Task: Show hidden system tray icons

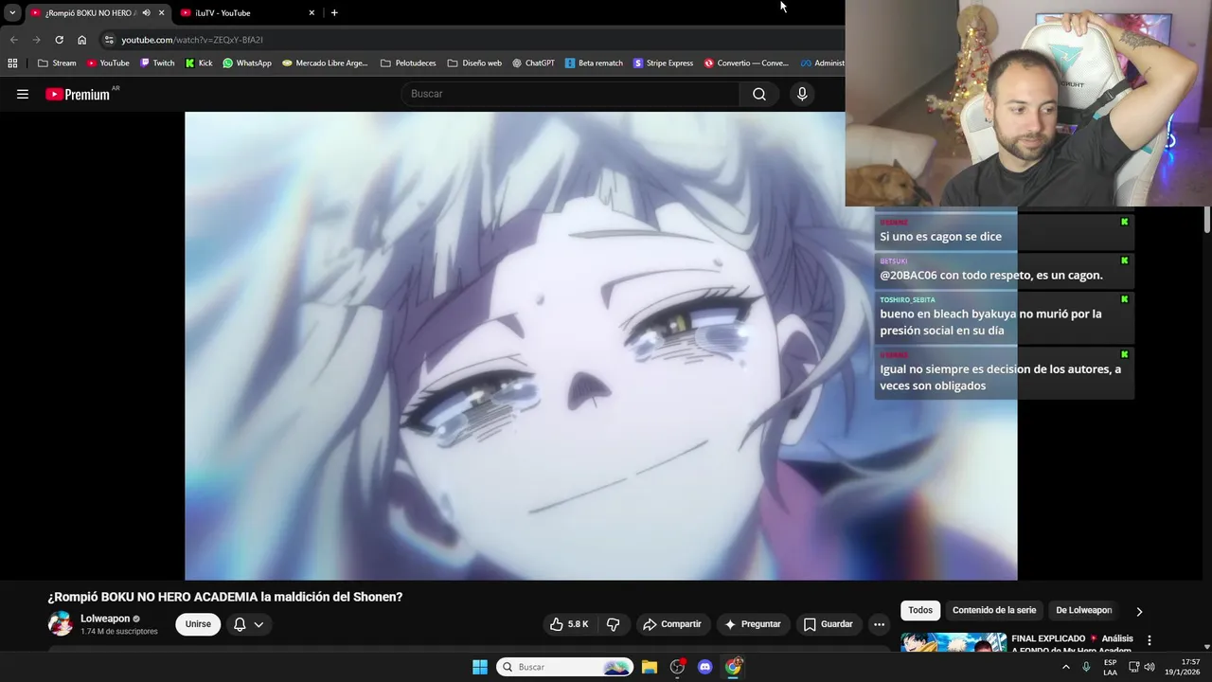Action: 1066,667
